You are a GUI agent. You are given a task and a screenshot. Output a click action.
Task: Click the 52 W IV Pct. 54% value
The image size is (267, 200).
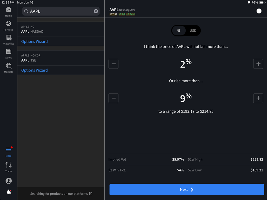click(180, 170)
